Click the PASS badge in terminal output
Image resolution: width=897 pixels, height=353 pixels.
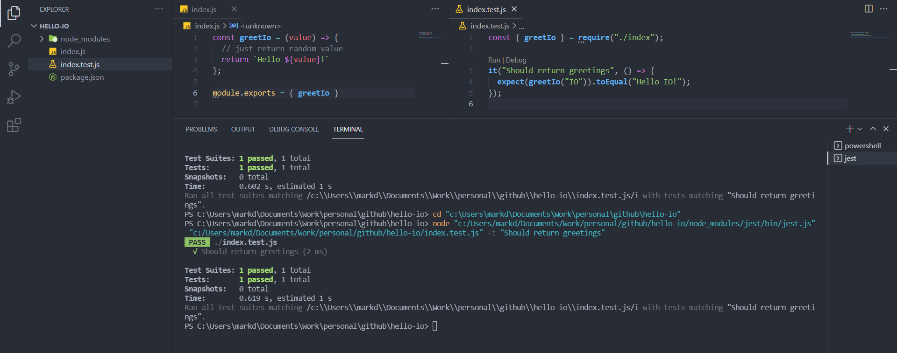pos(197,242)
